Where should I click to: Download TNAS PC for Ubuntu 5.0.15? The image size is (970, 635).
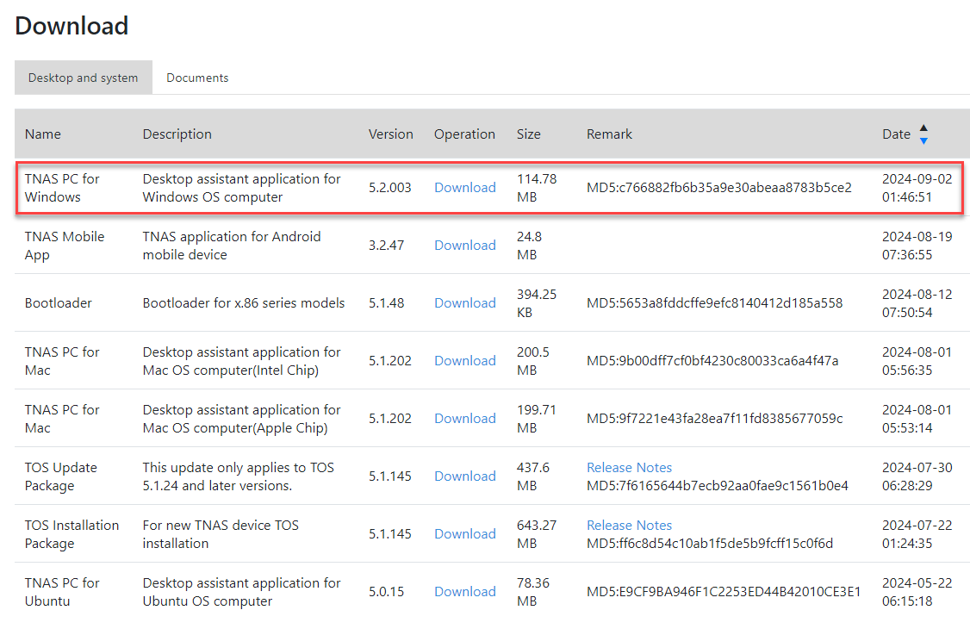[465, 591]
